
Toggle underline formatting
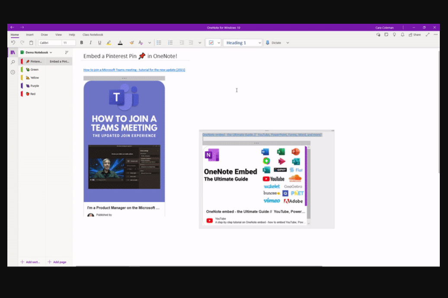coord(99,43)
